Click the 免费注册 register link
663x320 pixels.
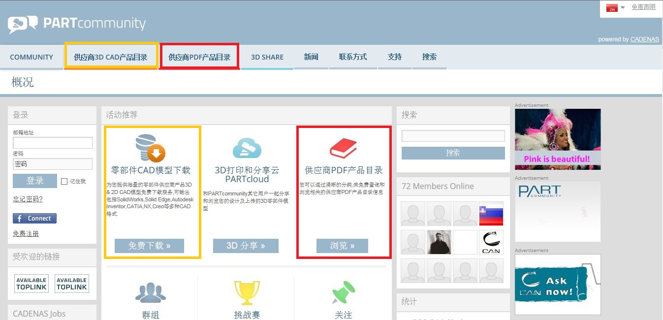point(26,233)
